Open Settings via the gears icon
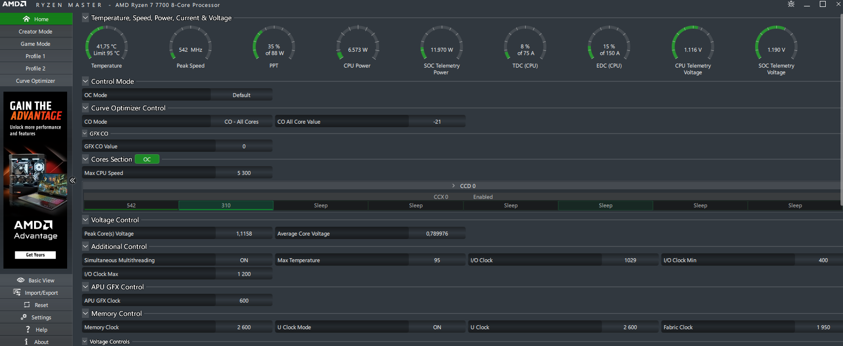The height and width of the screenshot is (346, 843). [24, 317]
